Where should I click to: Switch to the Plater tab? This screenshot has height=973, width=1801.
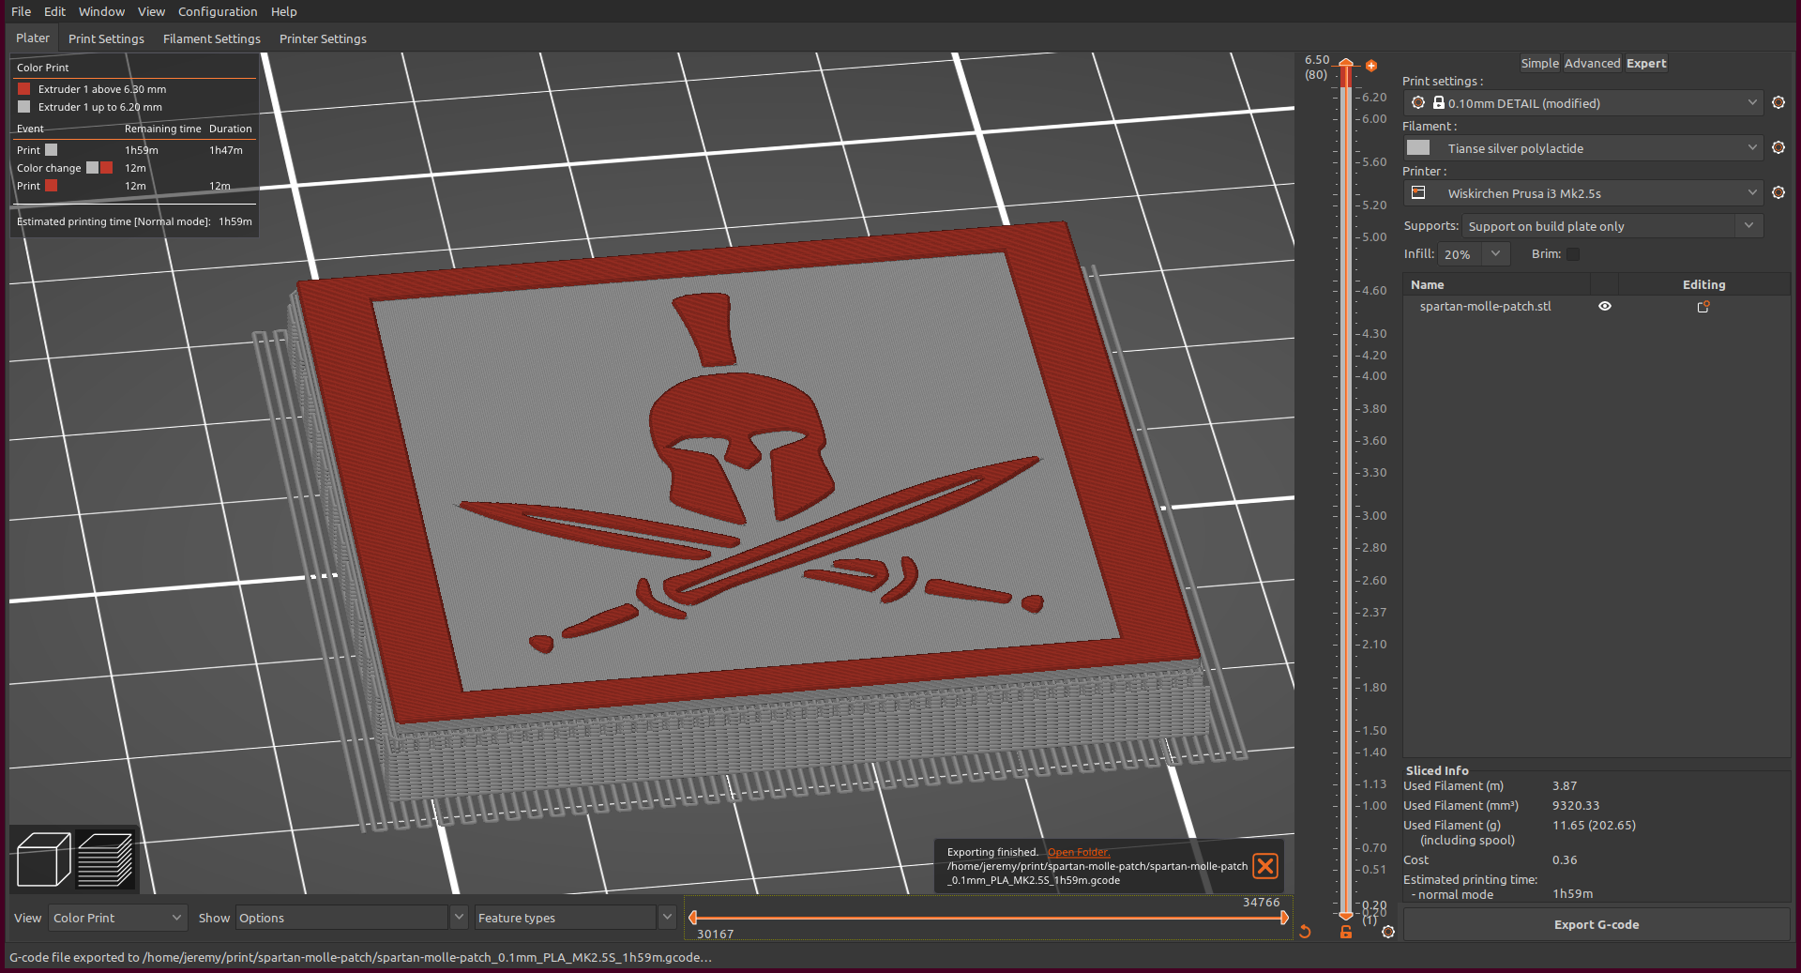pyautogui.click(x=33, y=38)
